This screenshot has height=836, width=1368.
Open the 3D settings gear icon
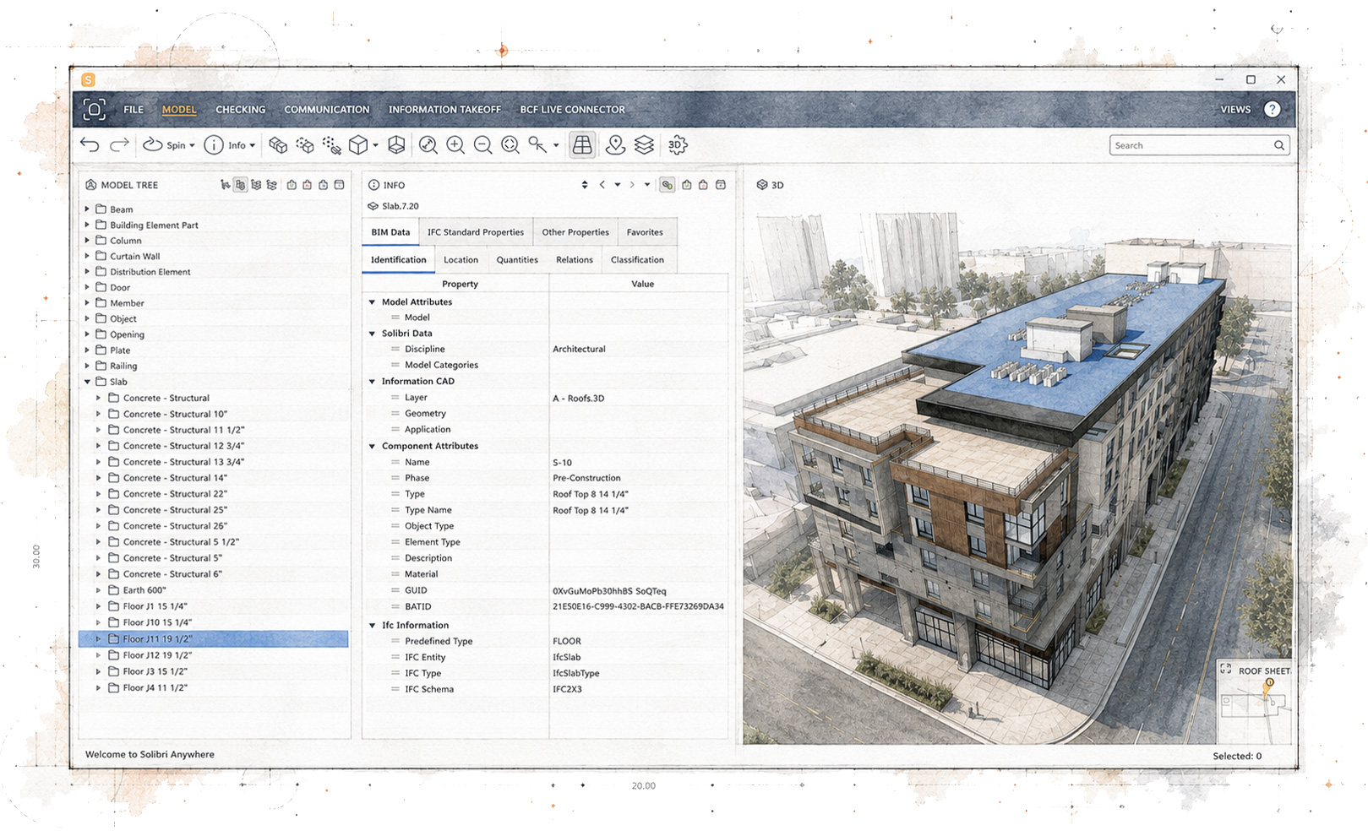pyautogui.click(x=678, y=145)
